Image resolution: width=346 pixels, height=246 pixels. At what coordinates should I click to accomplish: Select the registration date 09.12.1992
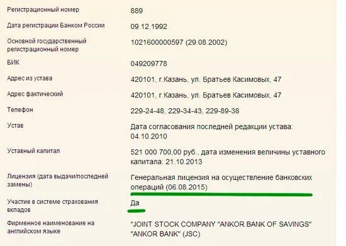click(148, 26)
